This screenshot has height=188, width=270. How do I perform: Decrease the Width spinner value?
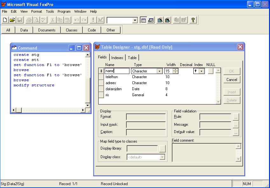pyautogui.click(x=175, y=72)
